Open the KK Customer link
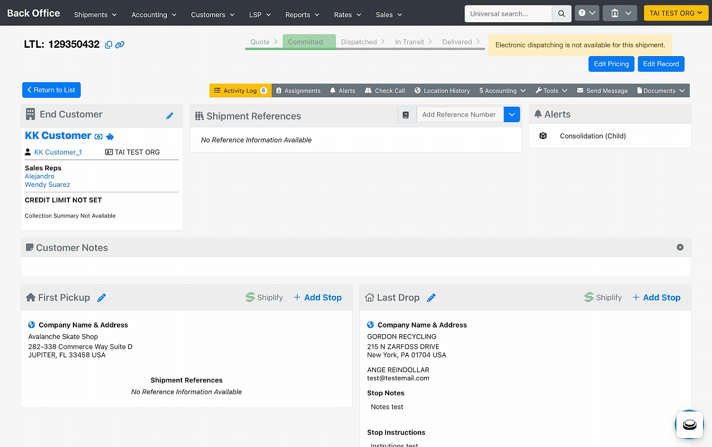This screenshot has width=712, height=447. 58,136
